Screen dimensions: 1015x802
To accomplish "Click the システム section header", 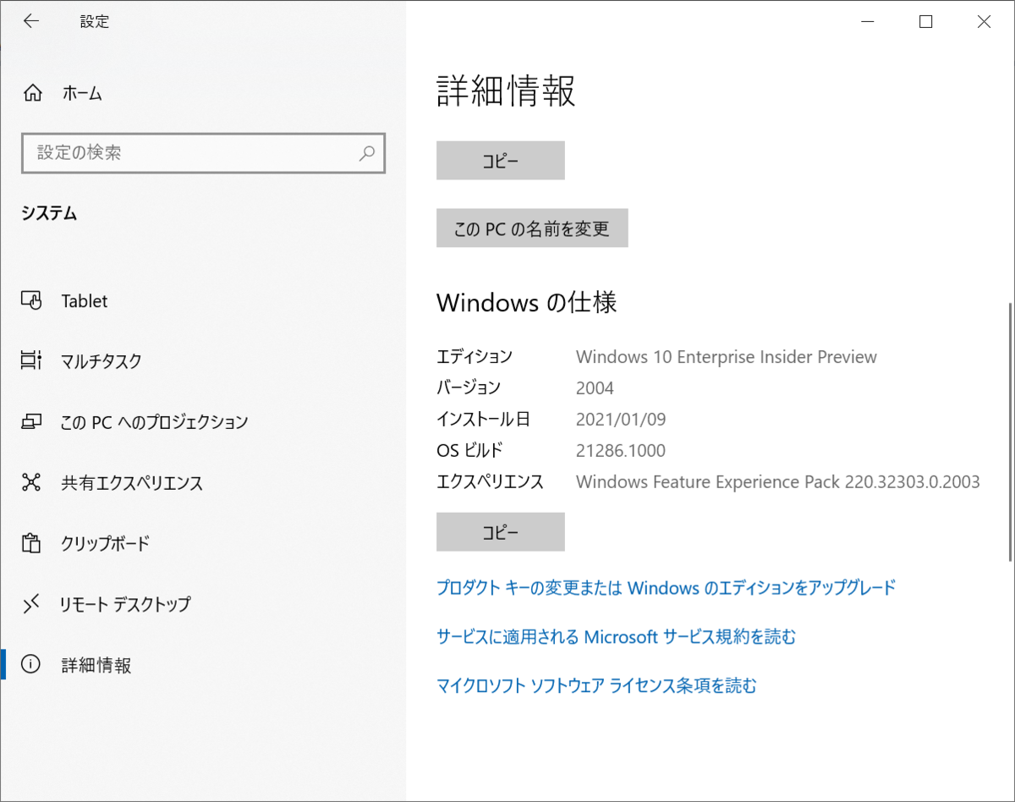I will click(49, 214).
